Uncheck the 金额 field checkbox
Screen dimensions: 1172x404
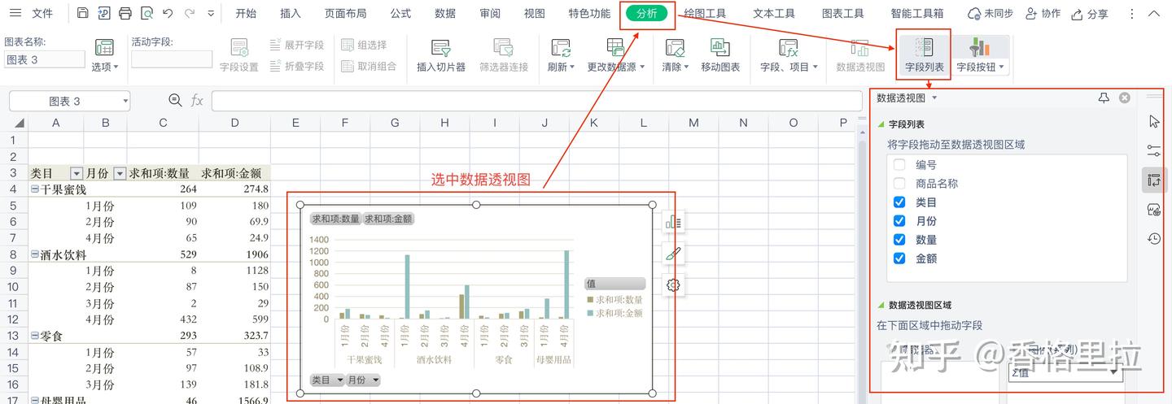[899, 258]
